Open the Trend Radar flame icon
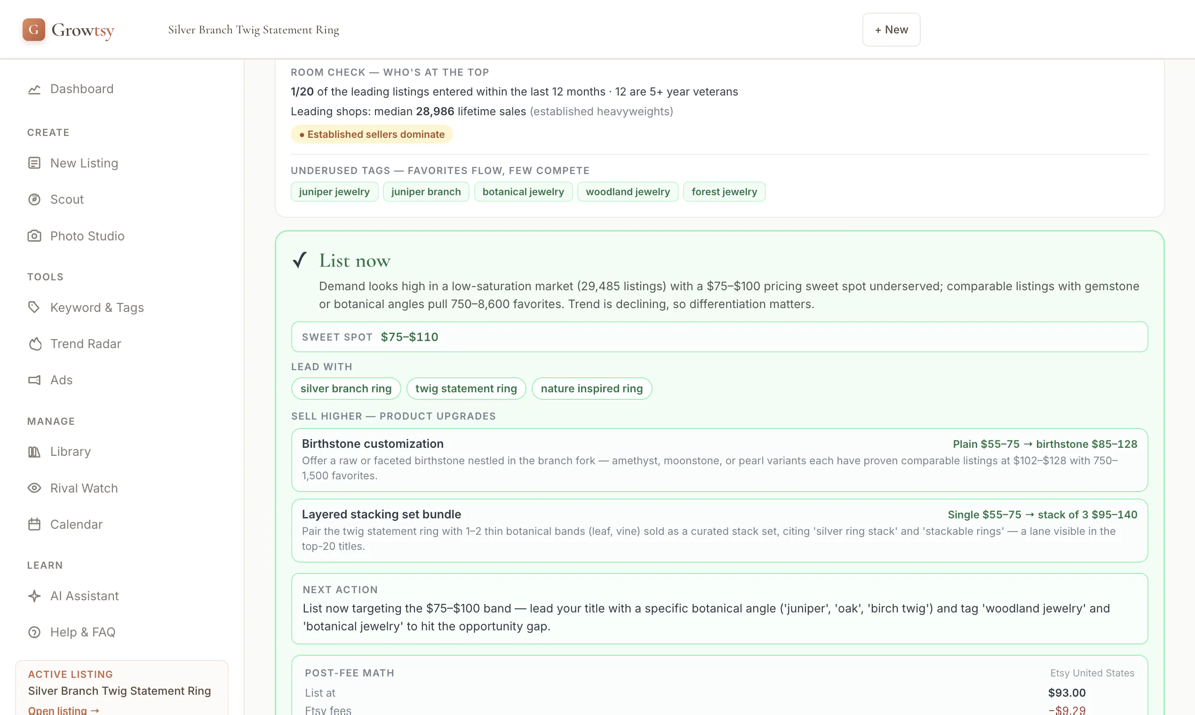The image size is (1195, 715). [x=34, y=344]
